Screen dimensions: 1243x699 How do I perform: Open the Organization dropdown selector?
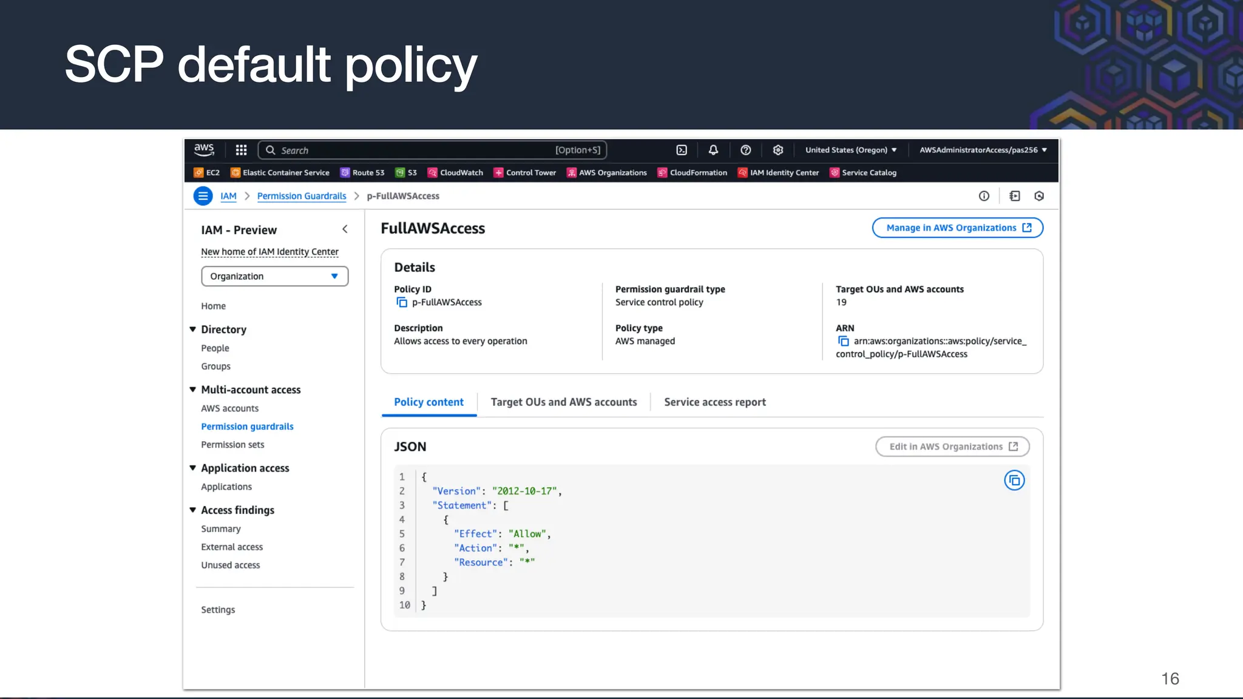click(274, 276)
